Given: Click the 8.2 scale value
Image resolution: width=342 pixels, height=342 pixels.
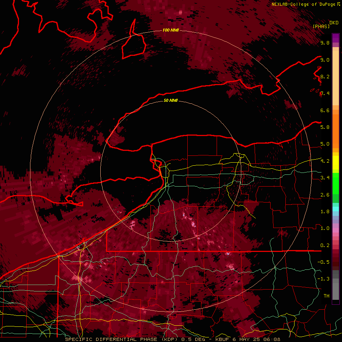Looking at the screenshot, I should coord(325,76).
